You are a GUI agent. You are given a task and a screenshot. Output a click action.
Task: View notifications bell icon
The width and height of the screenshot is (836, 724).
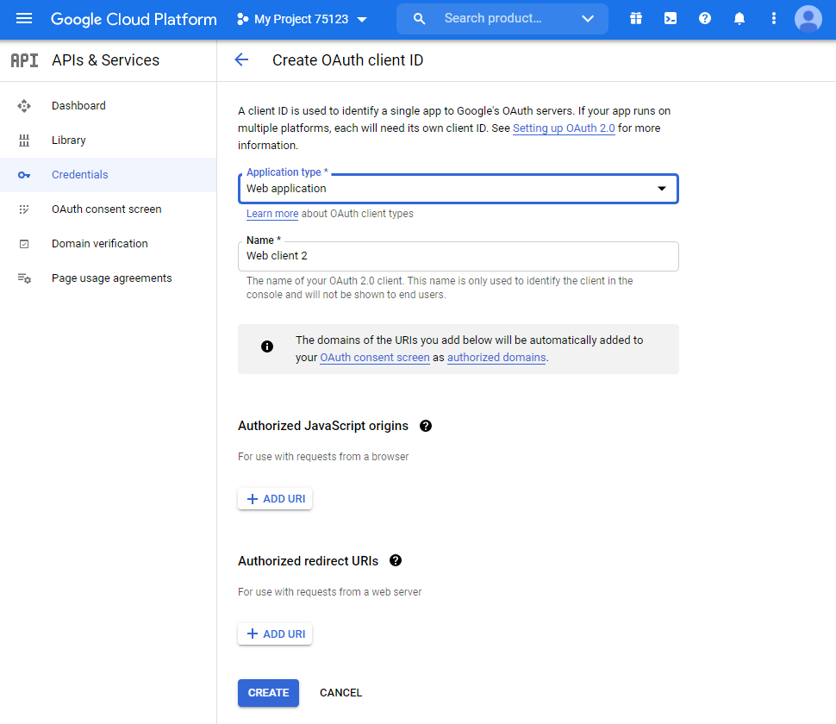tap(739, 19)
